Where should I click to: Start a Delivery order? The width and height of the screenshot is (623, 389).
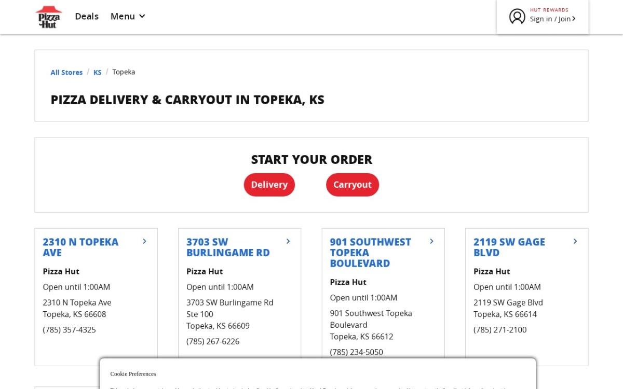coord(269,185)
